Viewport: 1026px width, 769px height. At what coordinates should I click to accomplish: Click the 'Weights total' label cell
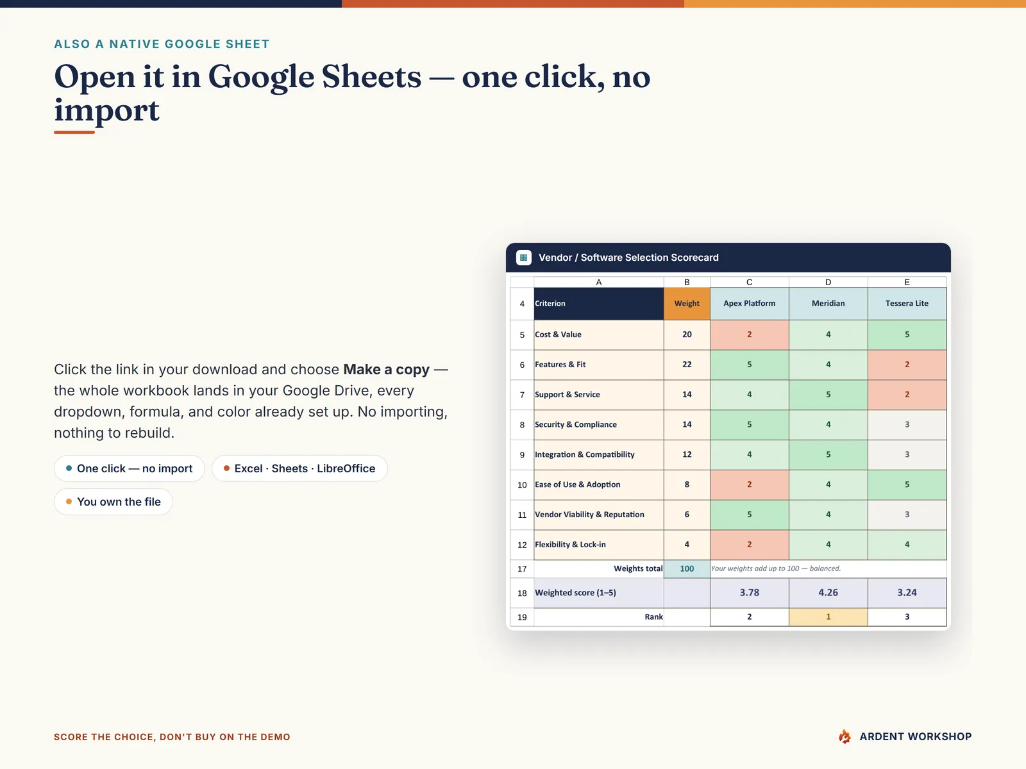(x=599, y=569)
